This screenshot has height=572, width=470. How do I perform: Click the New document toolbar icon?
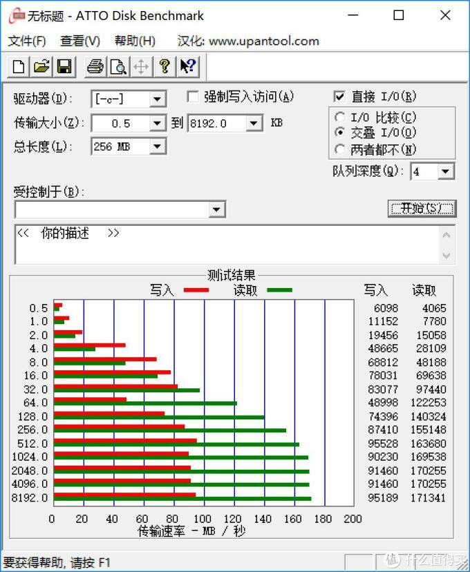pyautogui.click(x=19, y=67)
